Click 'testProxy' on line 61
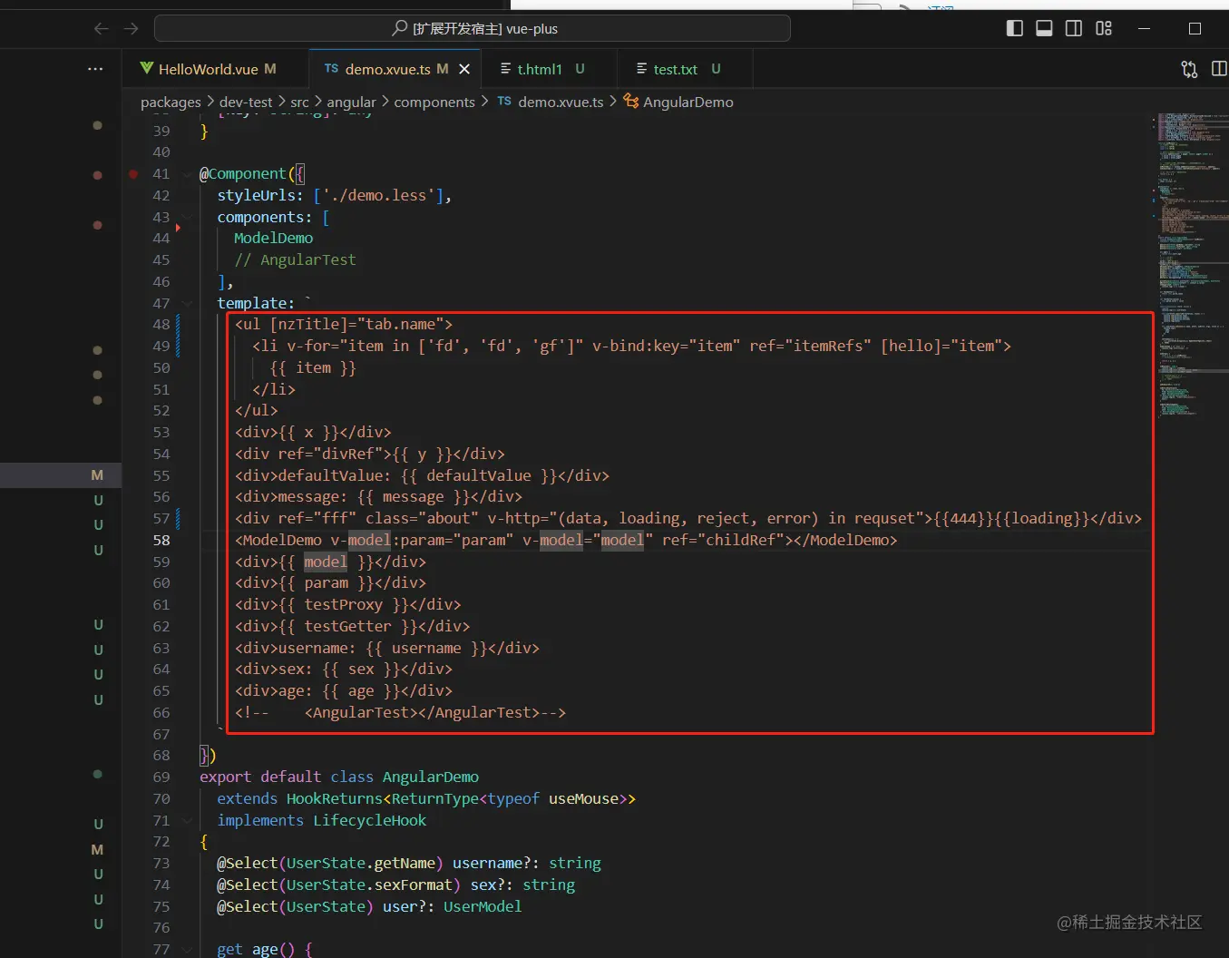The height and width of the screenshot is (958, 1229). (344, 605)
